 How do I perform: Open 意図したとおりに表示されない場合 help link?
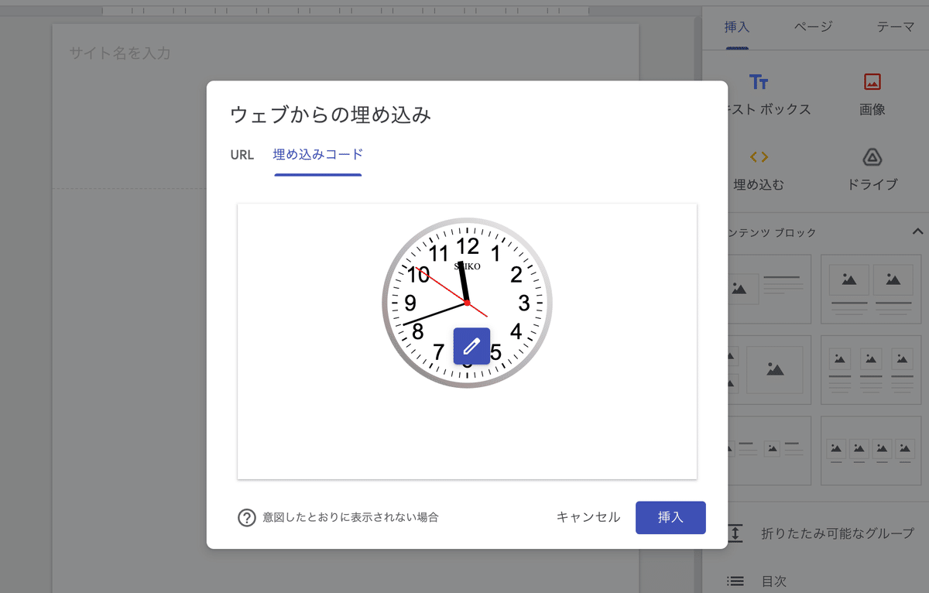point(351,517)
